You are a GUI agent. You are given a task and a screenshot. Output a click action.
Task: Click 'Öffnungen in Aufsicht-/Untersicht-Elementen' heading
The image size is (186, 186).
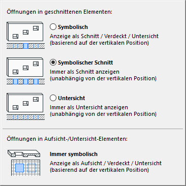click(67, 139)
